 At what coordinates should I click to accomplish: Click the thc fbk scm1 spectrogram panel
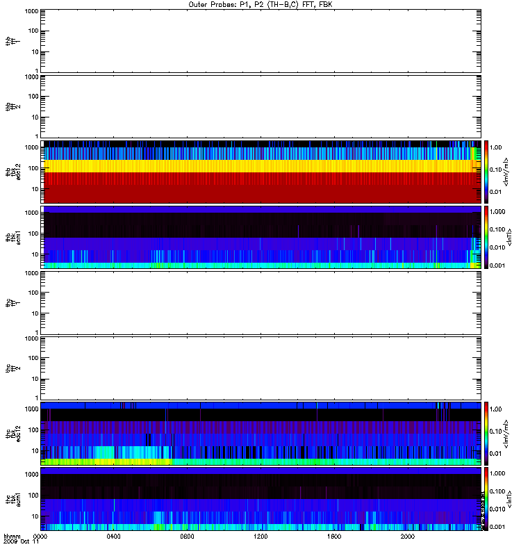pyautogui.click(x=260, y=499)
